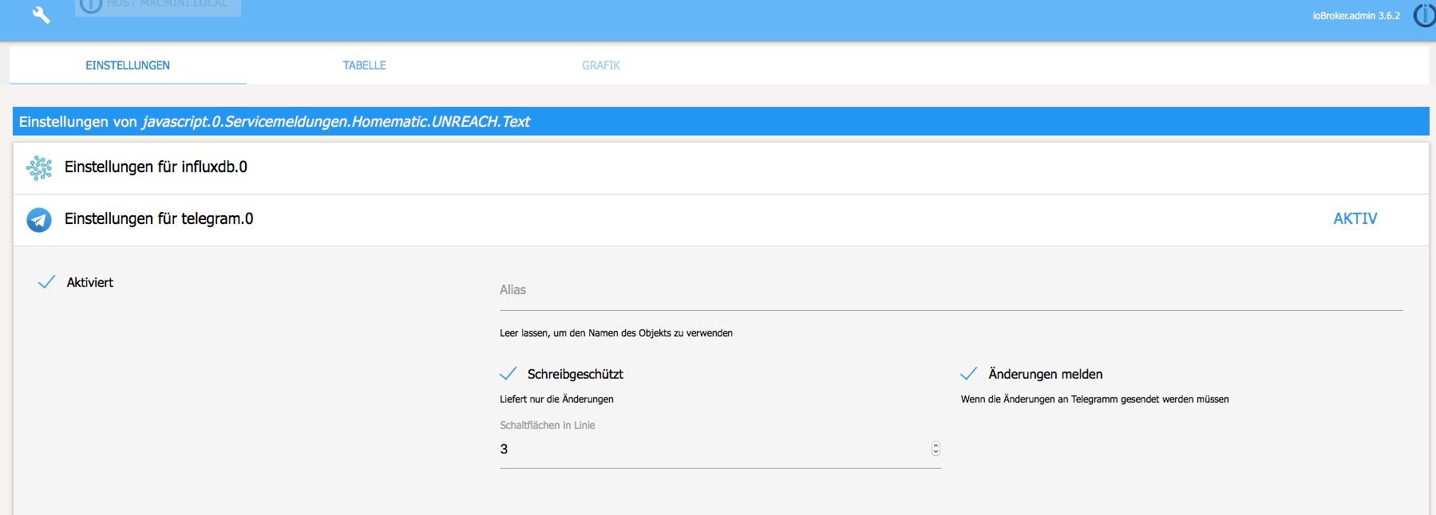Switch to the Grafik tab

(601, 65)
